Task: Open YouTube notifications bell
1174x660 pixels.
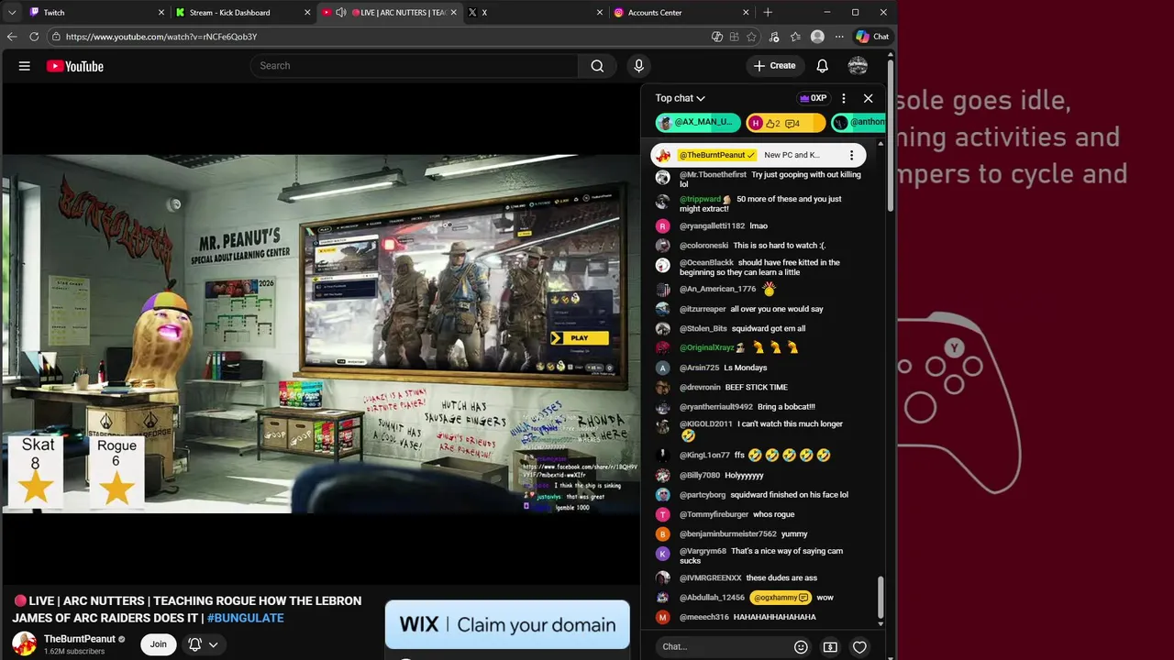Action: click(x=823, y=66)
